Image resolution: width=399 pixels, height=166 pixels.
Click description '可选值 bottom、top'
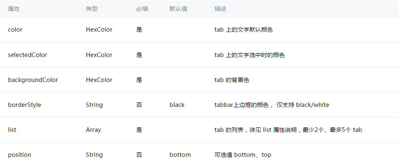[243, 155]
